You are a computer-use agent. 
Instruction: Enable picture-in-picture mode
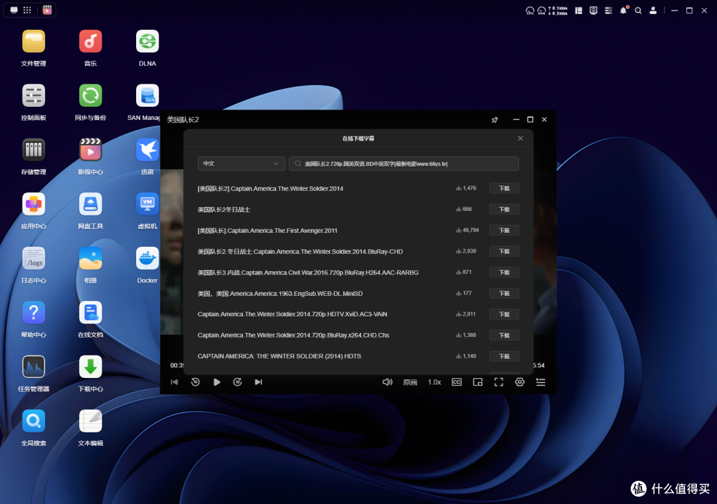pyautogui.click(x=477, y=382)
